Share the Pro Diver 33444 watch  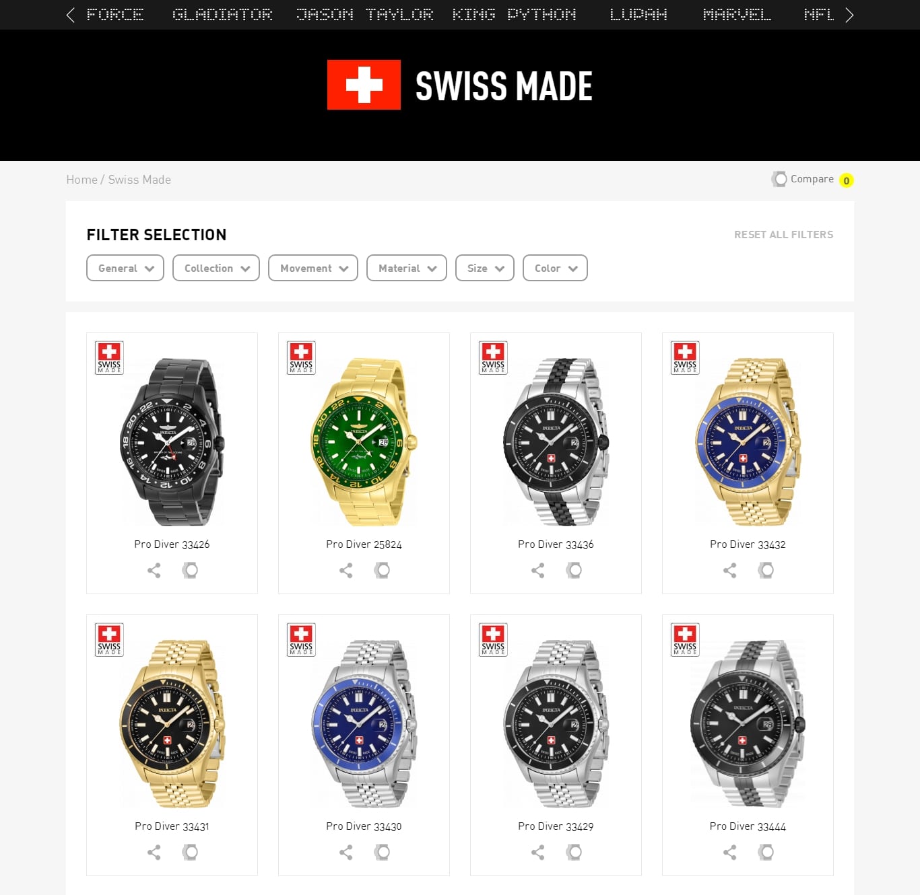click(730, 853)
